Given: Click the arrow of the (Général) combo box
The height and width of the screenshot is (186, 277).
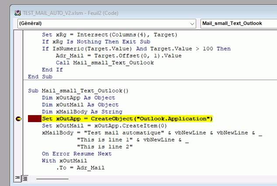Looking at the screenshot, I should (193, 23).
